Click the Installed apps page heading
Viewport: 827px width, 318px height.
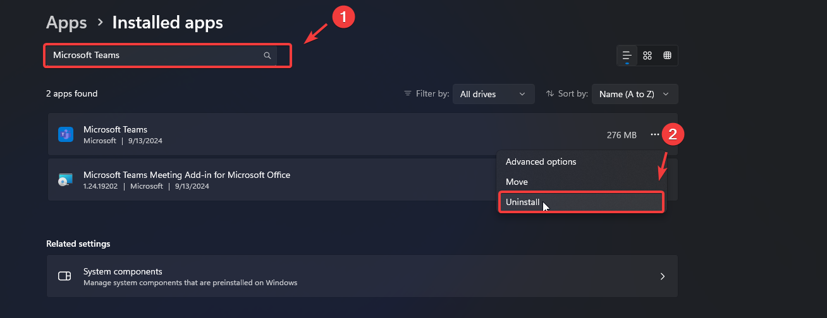point(168,23)
